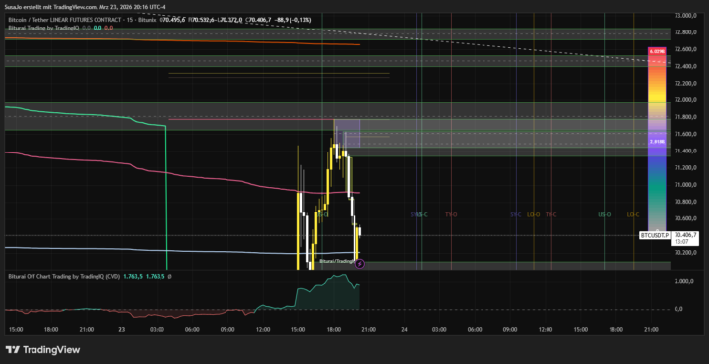Viewport: 709px width, 364px height.
Task: Click the 72.600,0 price axis label
Action: (x=685, y=49)
